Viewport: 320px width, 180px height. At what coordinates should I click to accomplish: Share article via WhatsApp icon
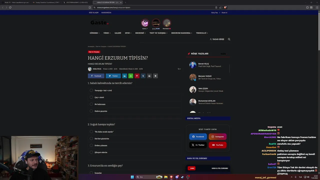pos(131,76)
